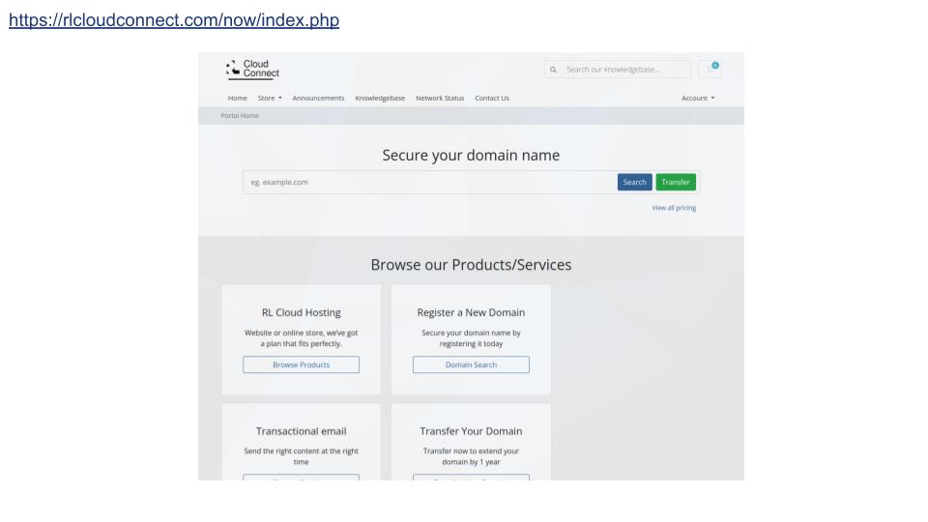928x522 pixels.
Task: Open View all pricing link
Action: pyautogui.click(x=674, y=208)
